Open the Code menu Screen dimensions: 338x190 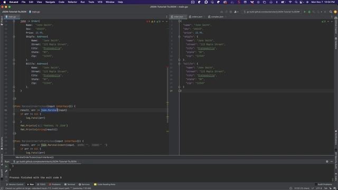coord(61,2)
